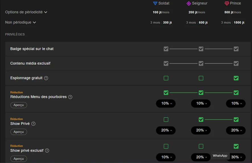Click Aperçu under Show privé exclusif
The width and height of the screenshot is (252, 163).
pyautogui.click(x=19, y=159)
